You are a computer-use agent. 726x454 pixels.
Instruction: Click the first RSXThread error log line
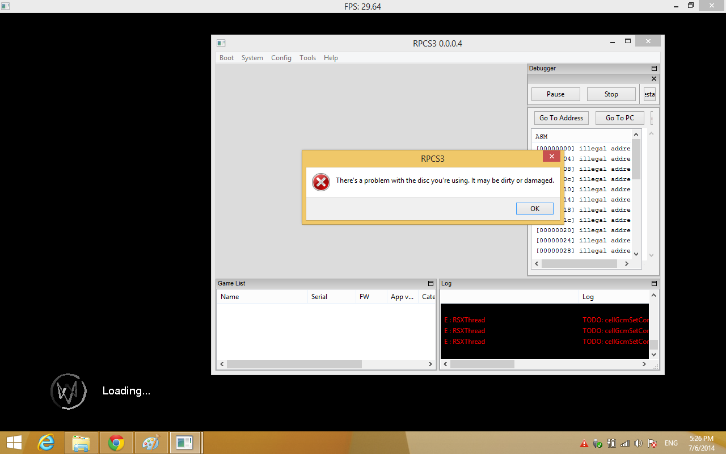544,320
